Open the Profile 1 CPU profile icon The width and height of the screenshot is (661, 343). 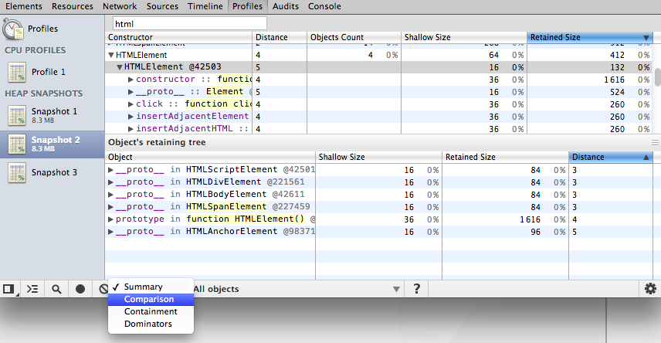[x=18, y=72]
